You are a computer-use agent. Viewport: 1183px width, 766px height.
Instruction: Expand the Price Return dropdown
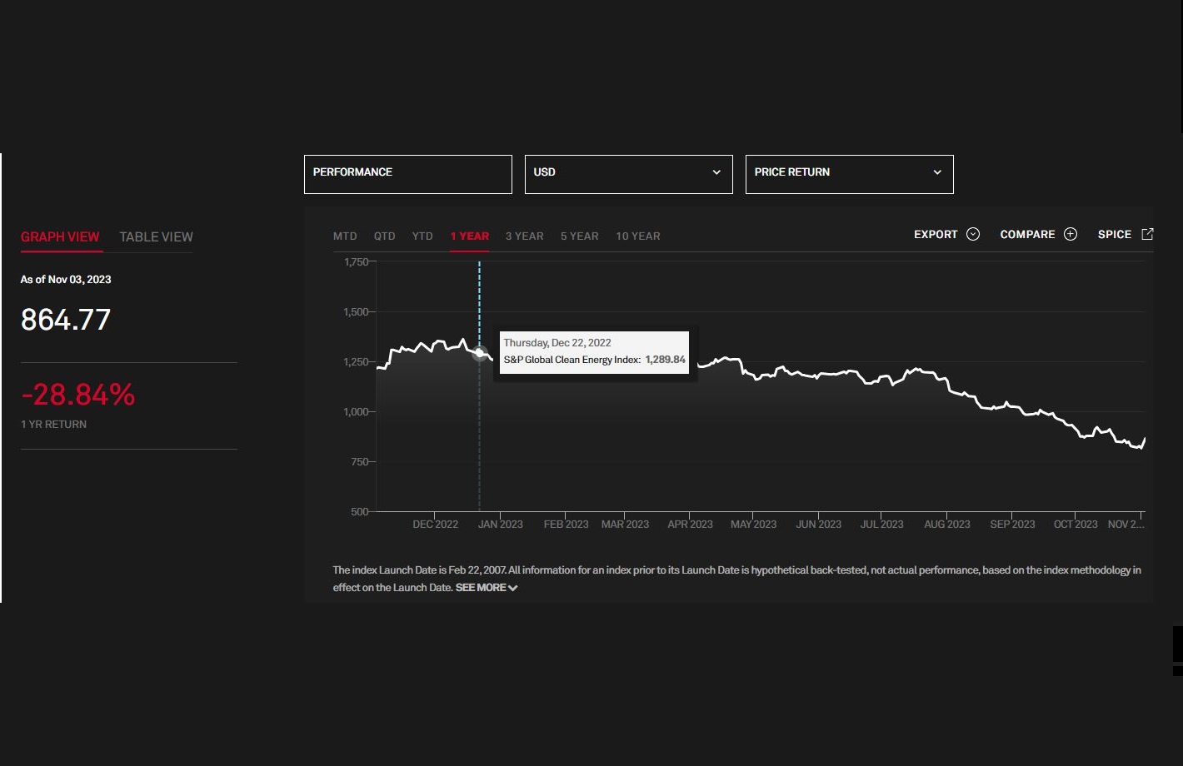coord(850,174)
